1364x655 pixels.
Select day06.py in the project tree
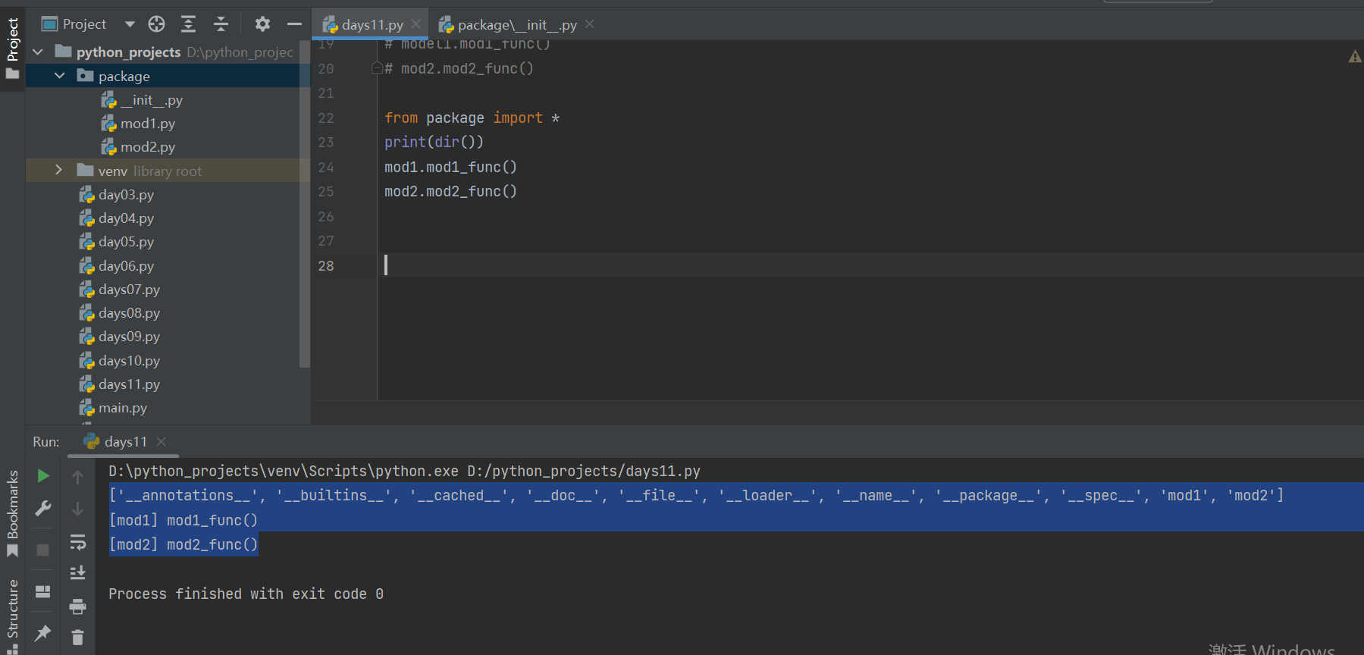(x=117, y=266)
